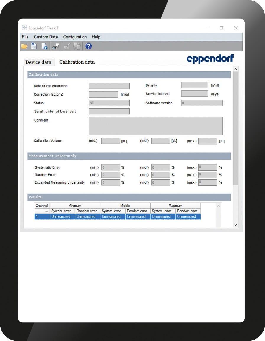Click the Software version field
The width and height of the screenshot is (265, 341).
click(x=202, y=103)
